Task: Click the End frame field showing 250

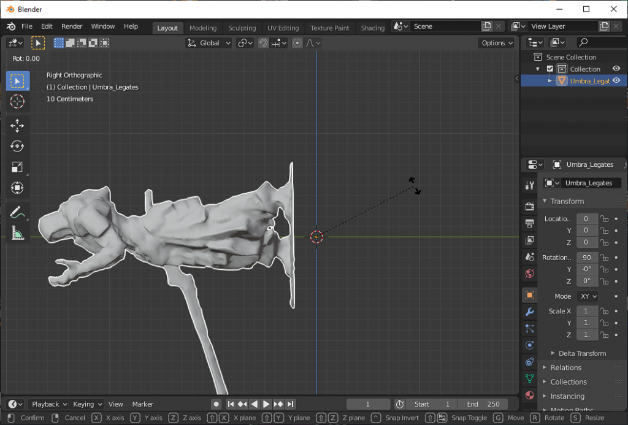Action: pos(484,404)
